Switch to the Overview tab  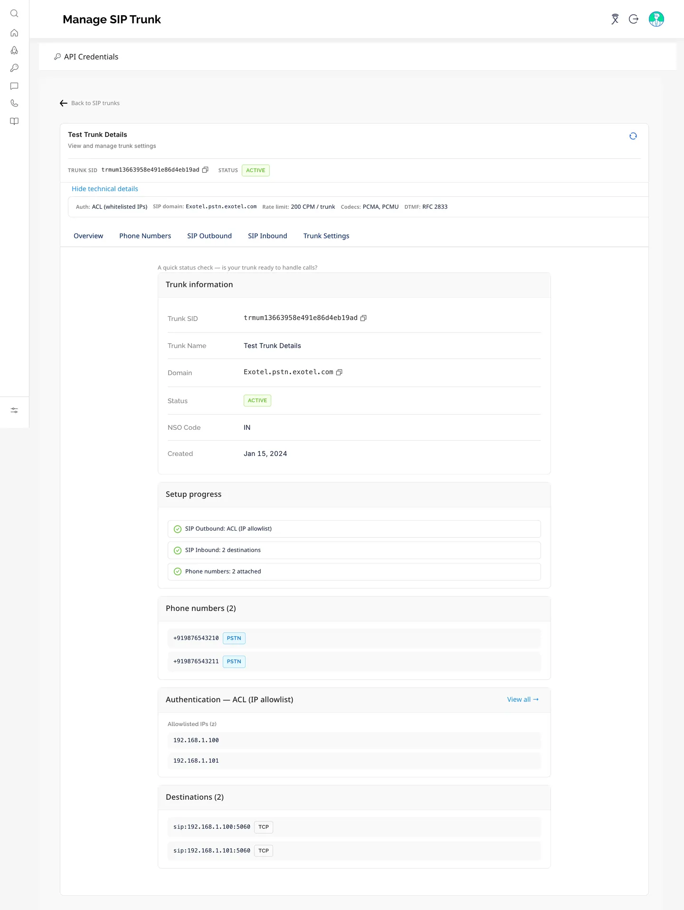[x=88, y=236]
